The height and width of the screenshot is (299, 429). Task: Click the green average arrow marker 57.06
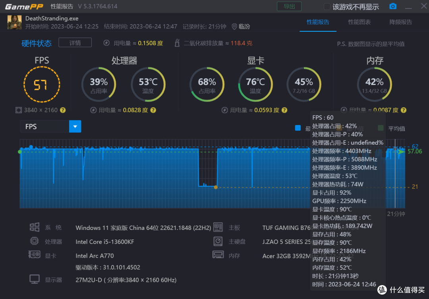(401, 151)
